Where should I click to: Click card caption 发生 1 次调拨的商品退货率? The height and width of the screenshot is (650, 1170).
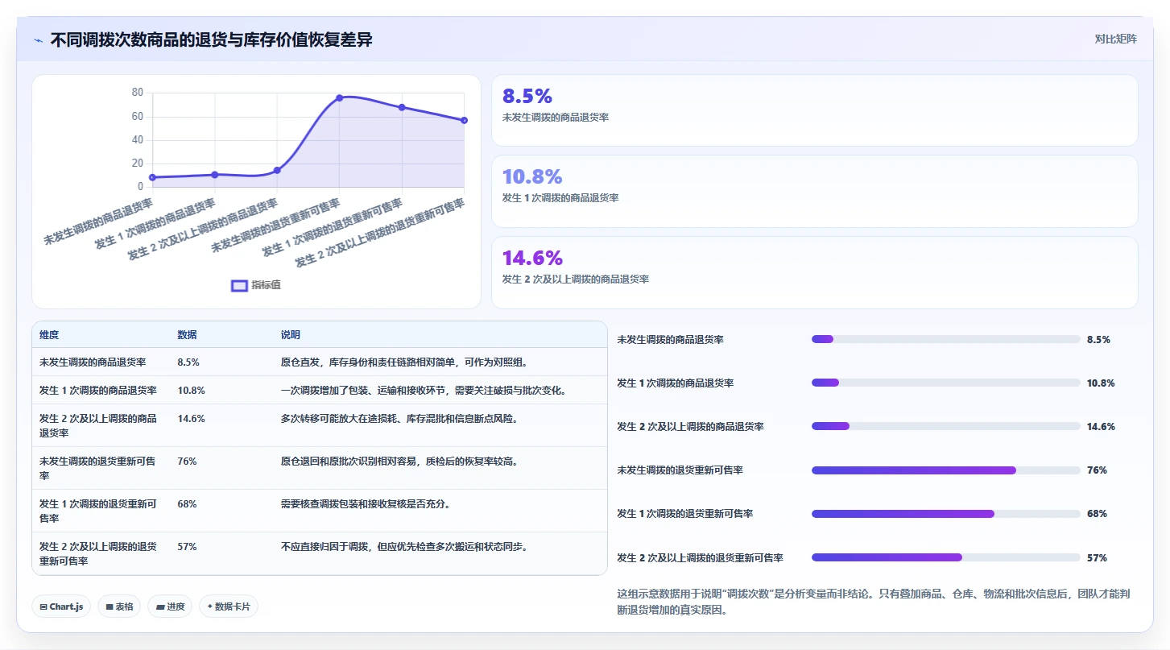click(x=560, y=198)
